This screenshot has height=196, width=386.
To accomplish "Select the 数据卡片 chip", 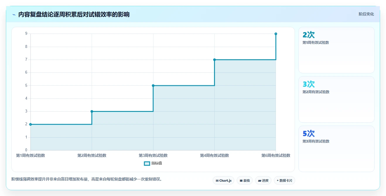I will (284, 181).
